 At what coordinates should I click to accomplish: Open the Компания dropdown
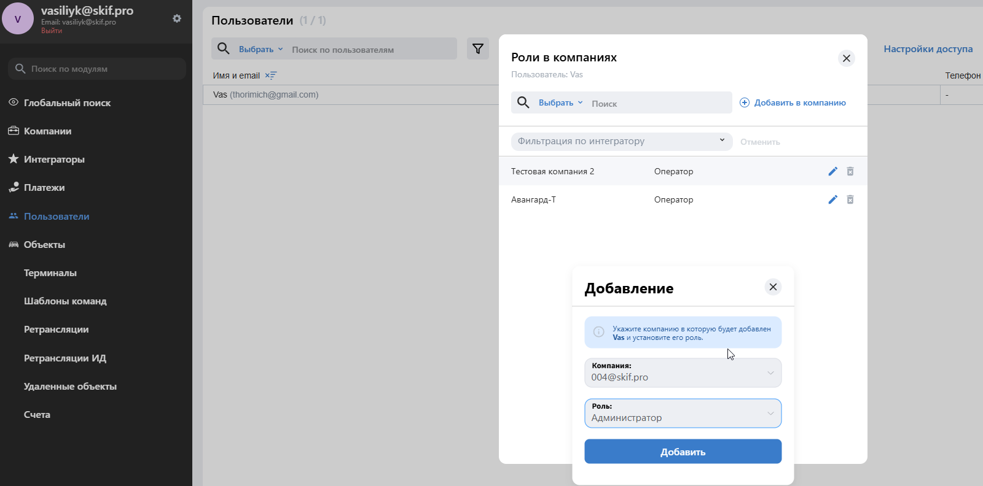[683, 372]
